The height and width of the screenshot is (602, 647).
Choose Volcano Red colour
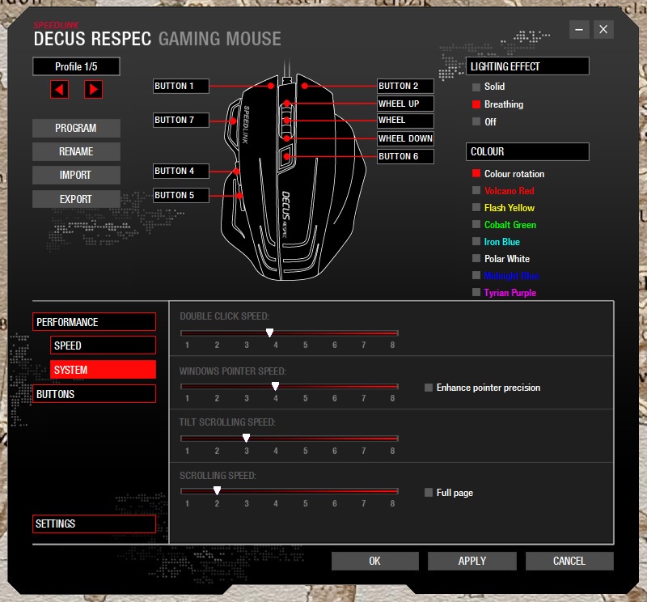pyautogui.click(x=476, y=190)
